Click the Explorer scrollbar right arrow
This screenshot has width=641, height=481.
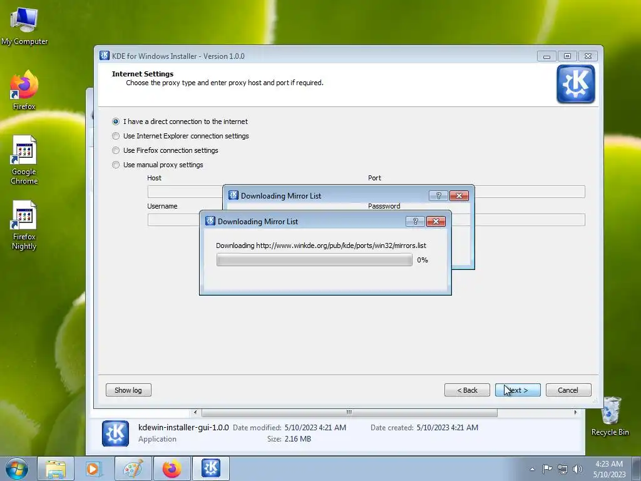576,412
